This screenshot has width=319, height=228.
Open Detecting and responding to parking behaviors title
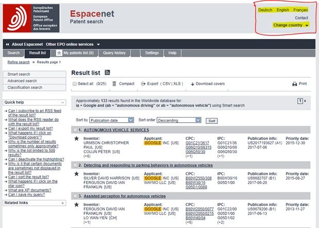click(x=148, y=165)
